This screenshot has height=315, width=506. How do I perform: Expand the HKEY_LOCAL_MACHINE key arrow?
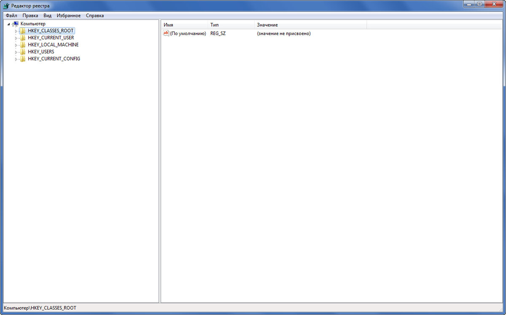(16, 45)
